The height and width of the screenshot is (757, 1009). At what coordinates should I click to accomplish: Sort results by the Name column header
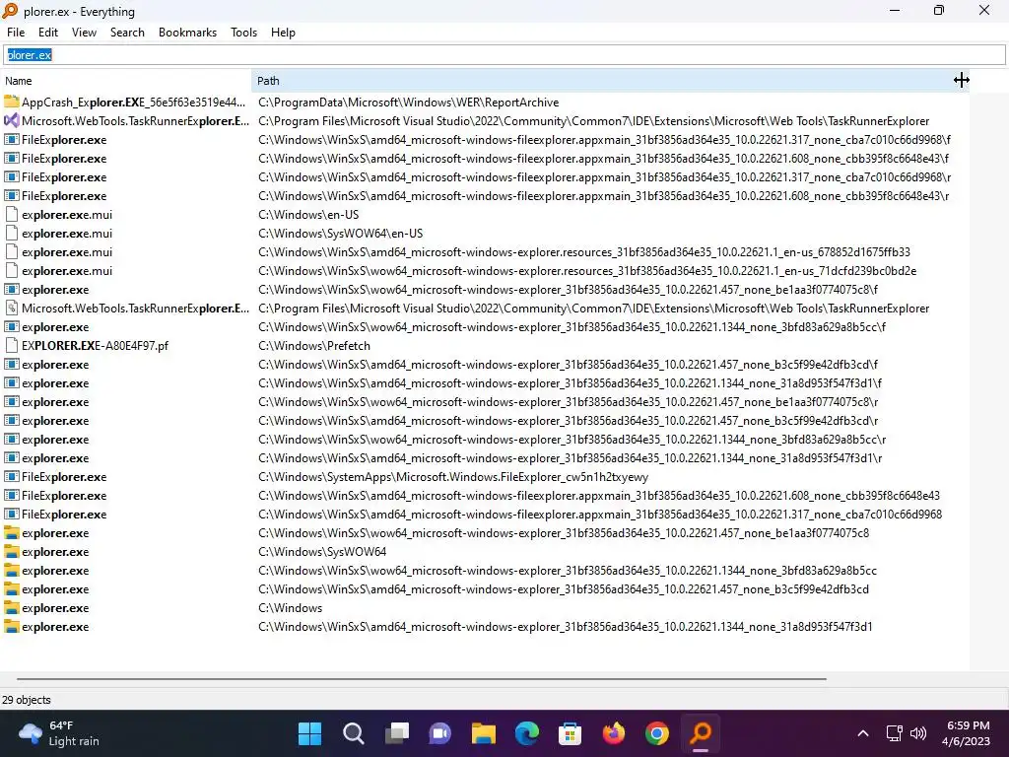point(125,81)
